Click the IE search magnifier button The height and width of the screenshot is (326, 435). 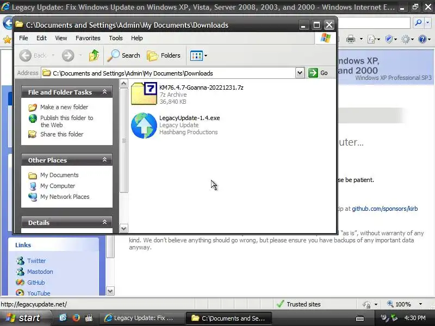pos(418,22)
